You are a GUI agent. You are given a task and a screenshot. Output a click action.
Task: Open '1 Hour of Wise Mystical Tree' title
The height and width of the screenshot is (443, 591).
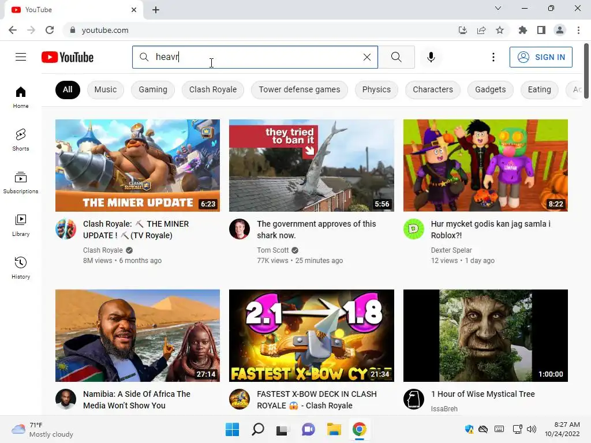[x=483, y=394]
